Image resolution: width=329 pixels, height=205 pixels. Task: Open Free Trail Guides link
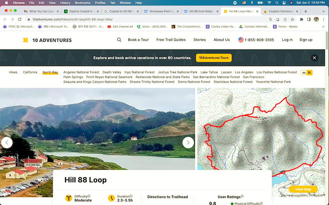click(171, 40)
